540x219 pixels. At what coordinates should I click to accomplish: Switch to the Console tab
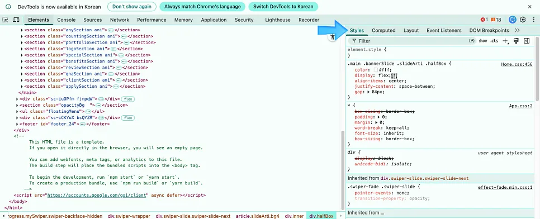66,20
